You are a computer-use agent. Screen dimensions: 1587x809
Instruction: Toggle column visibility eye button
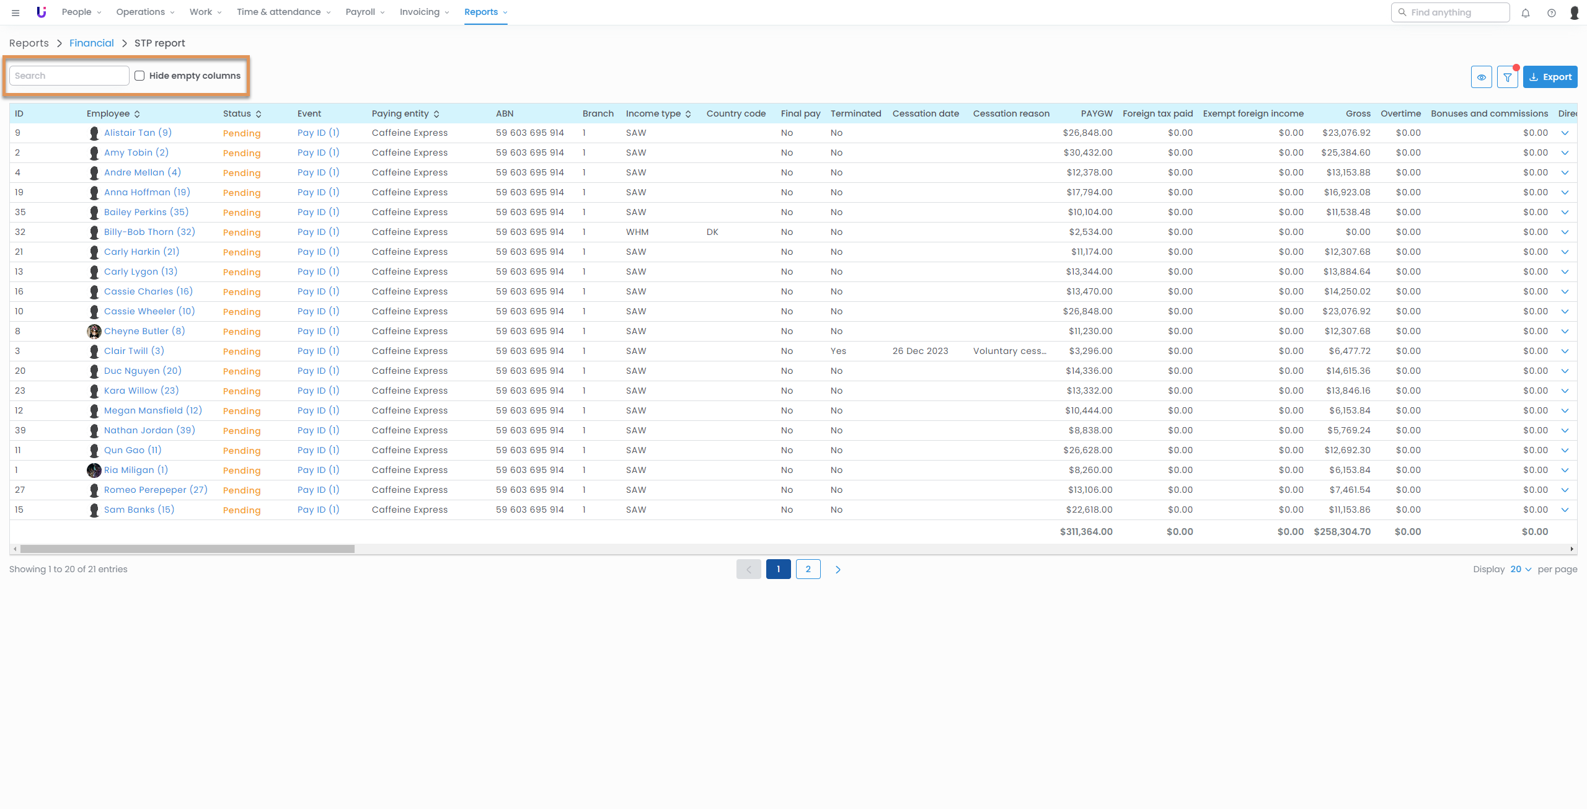[x=1481, y=77]
